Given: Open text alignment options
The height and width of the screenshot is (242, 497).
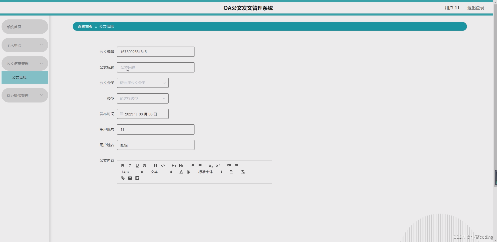Looking at the screenshot, I should 232,172.
